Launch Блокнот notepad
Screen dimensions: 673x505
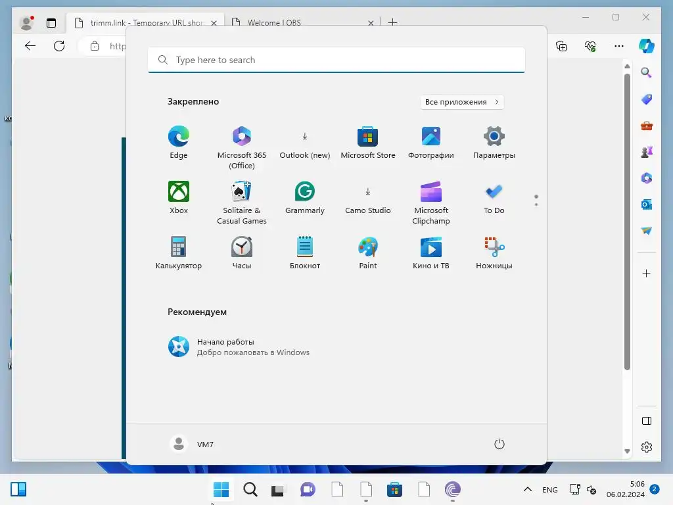click(x=305, y=253)
